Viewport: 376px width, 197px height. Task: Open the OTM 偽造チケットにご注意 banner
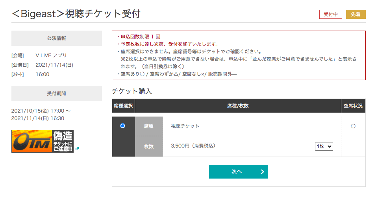click(x=43, y=141)
